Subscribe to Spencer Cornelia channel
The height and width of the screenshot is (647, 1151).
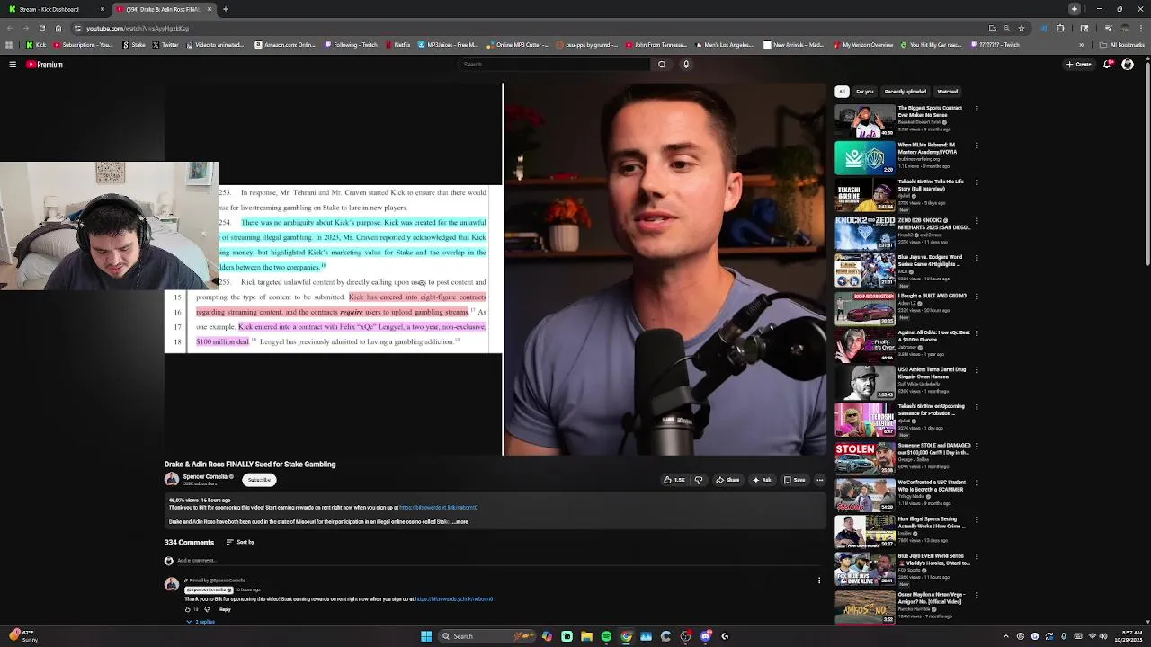click(259, 480)
